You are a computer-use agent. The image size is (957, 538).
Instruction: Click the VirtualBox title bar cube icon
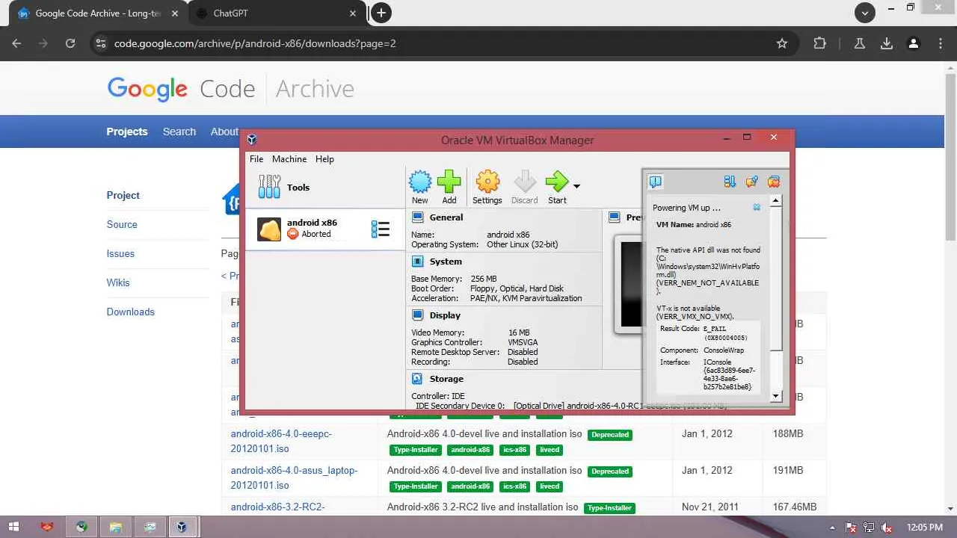252,139
